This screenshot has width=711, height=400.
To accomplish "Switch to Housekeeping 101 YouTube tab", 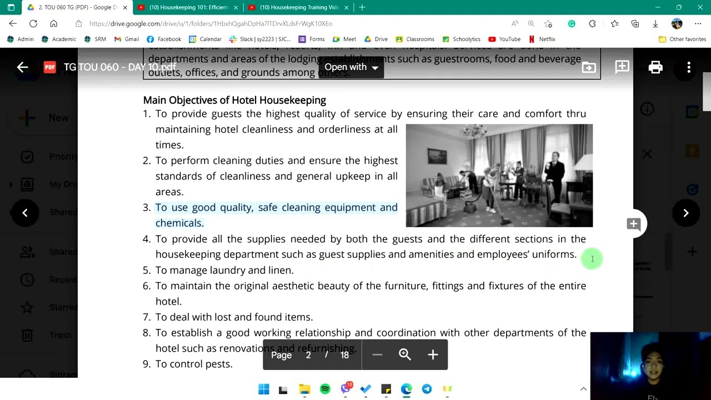I will (188, 7).
